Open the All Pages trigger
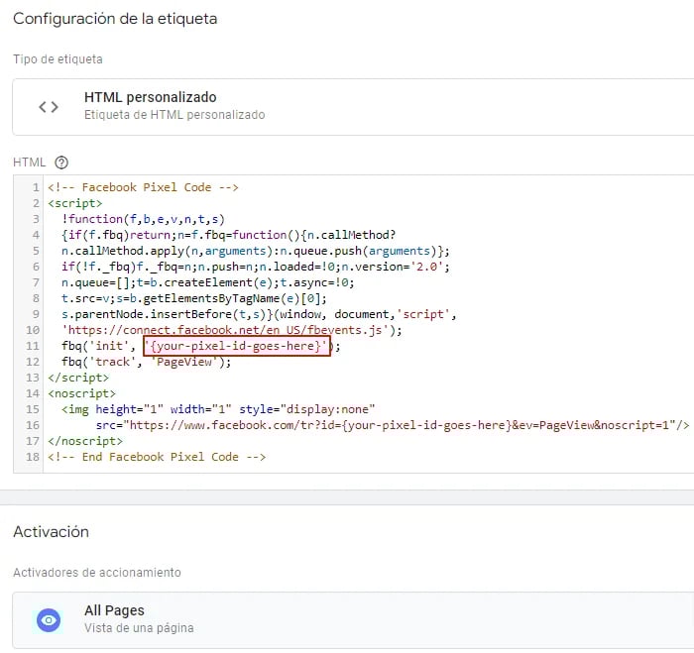 click(353, 620)
